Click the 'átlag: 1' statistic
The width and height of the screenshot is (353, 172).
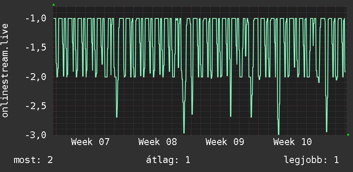pos(168,160)
